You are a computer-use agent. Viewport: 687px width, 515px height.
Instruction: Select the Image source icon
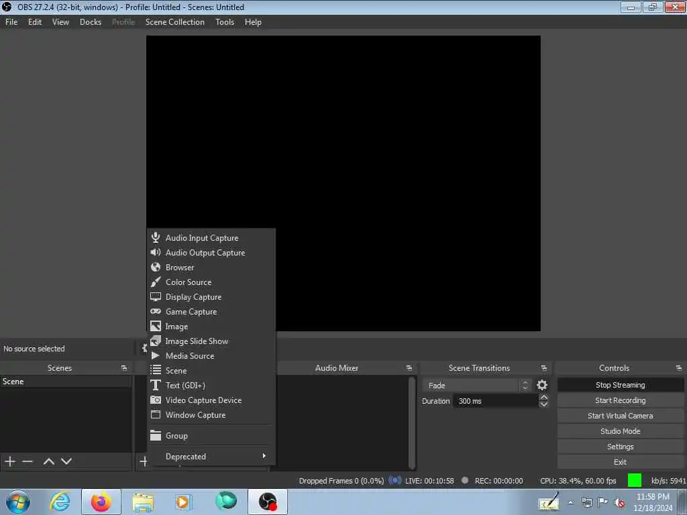(156, 327)
